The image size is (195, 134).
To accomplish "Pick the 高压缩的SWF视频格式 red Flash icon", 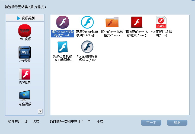I will [137, 22].
